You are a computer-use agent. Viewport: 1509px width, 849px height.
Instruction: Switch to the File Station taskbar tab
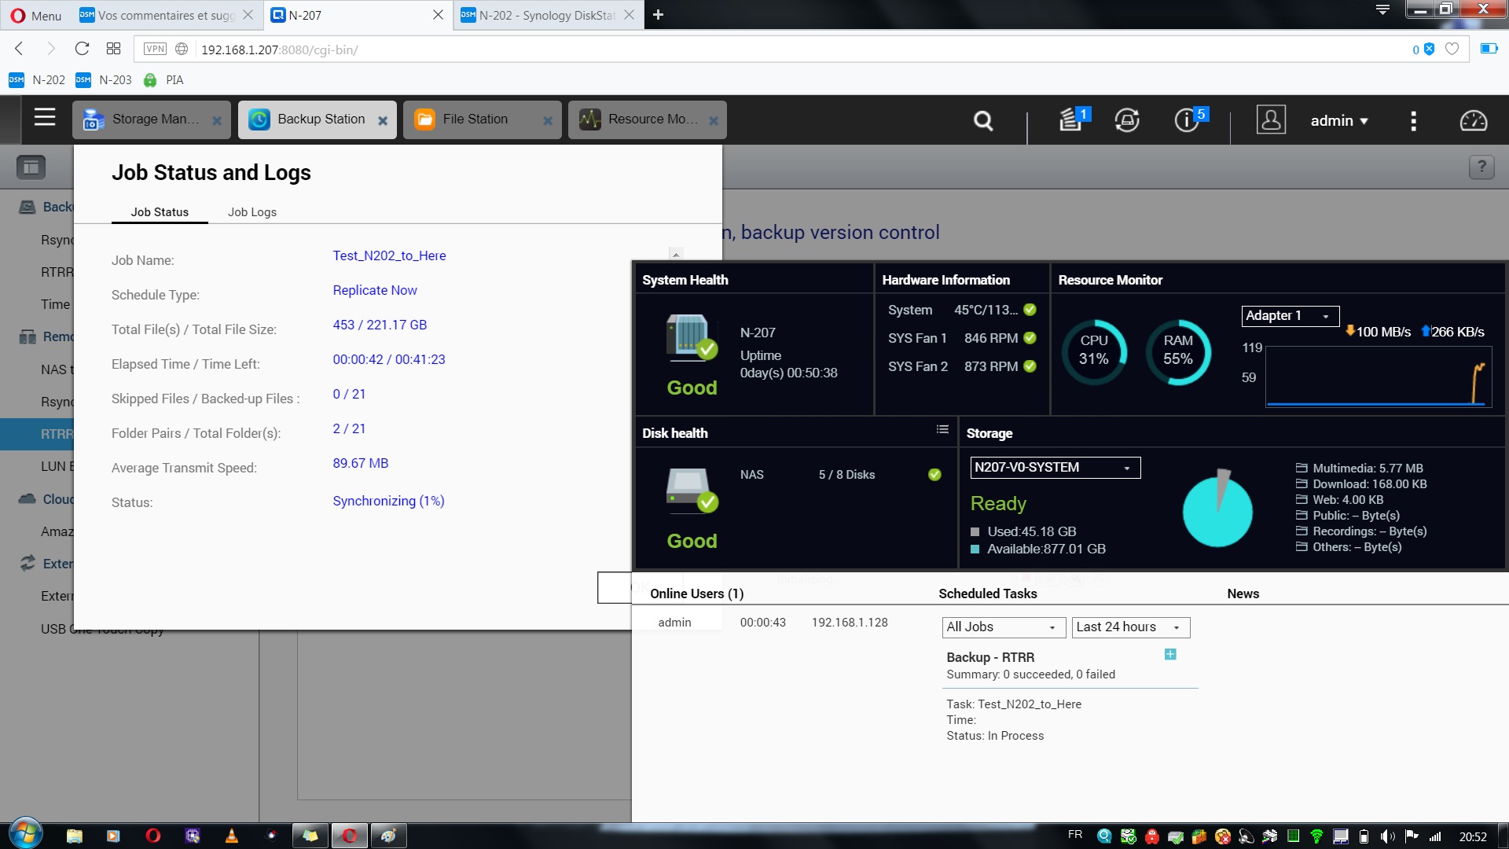[475, 119]
